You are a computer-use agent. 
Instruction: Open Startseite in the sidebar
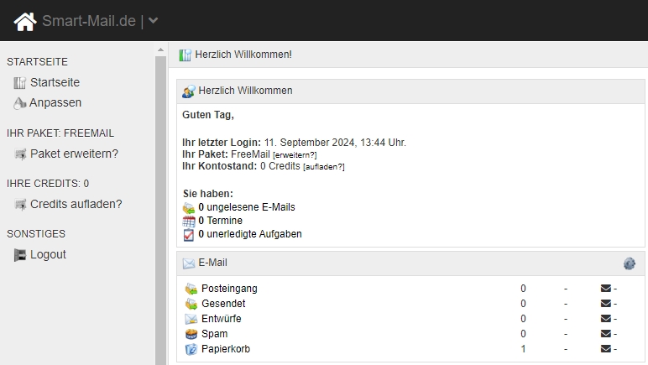click(55, 82)
